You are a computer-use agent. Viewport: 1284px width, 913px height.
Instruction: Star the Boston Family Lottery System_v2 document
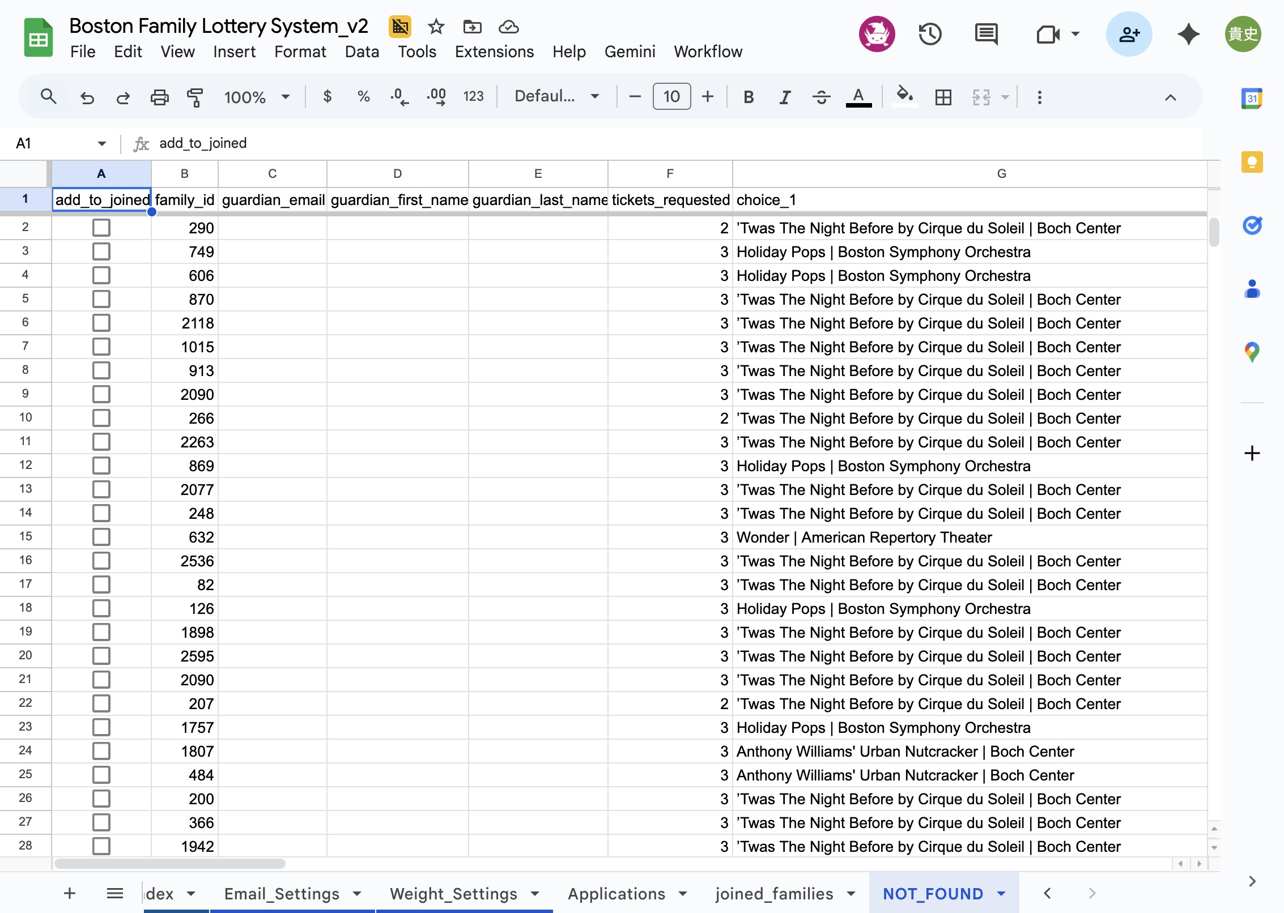click(x=436, y=27)
